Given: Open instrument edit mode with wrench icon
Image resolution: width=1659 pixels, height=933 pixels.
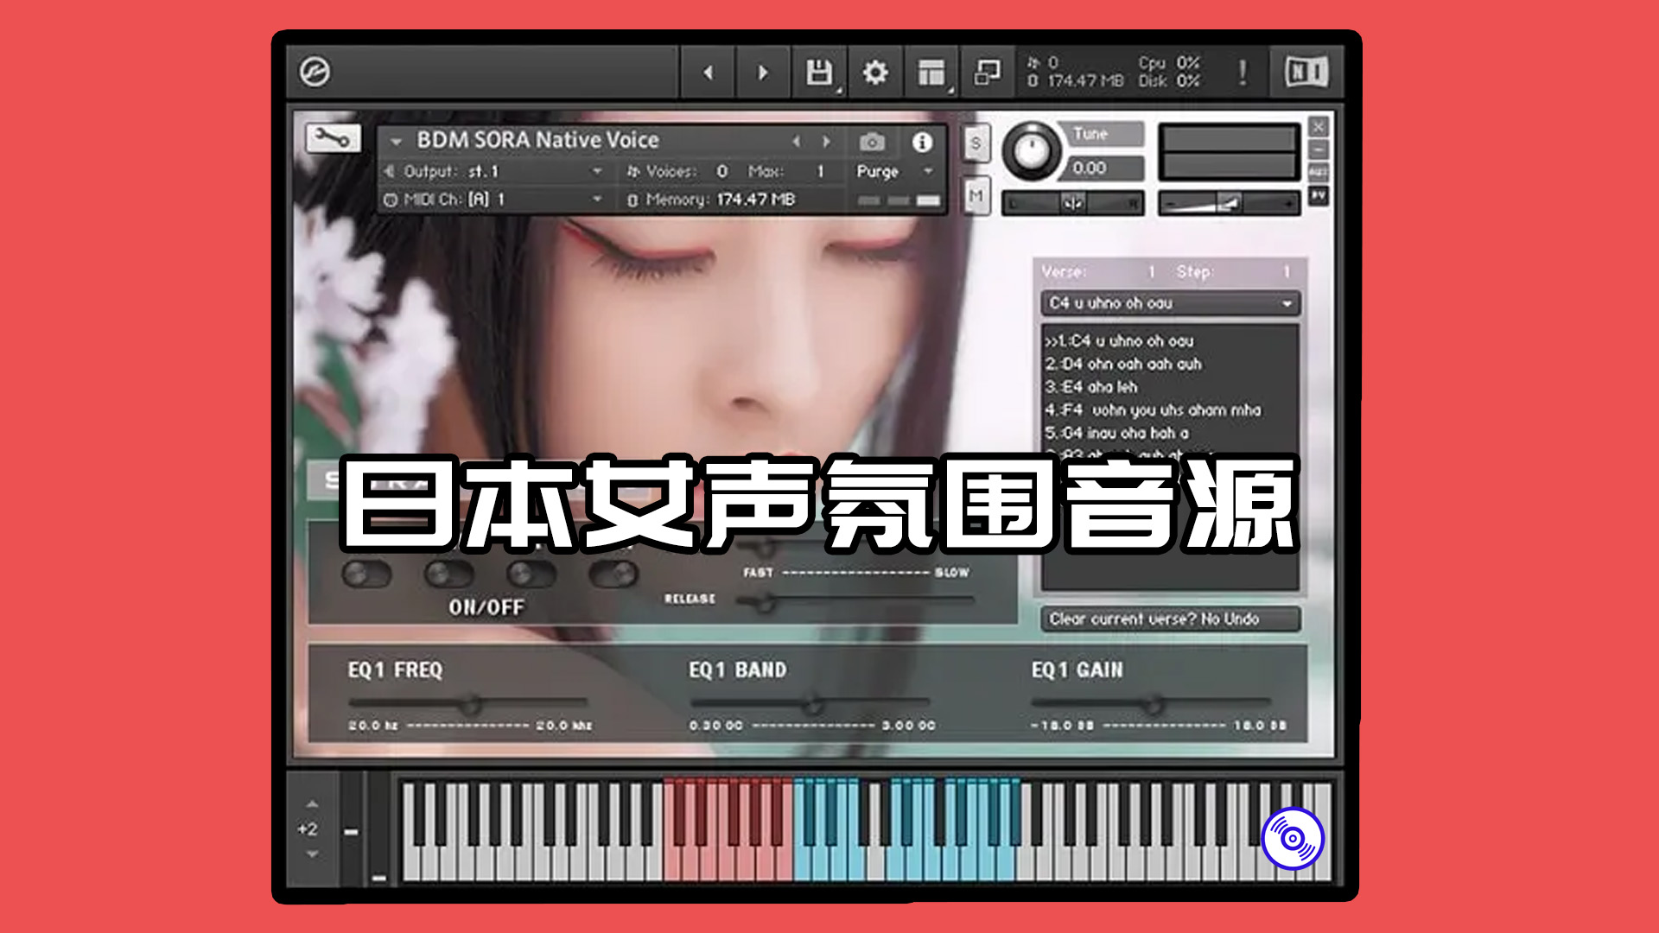Looking at the screenshot, I should pyautogui.click(x=332, y=137).
